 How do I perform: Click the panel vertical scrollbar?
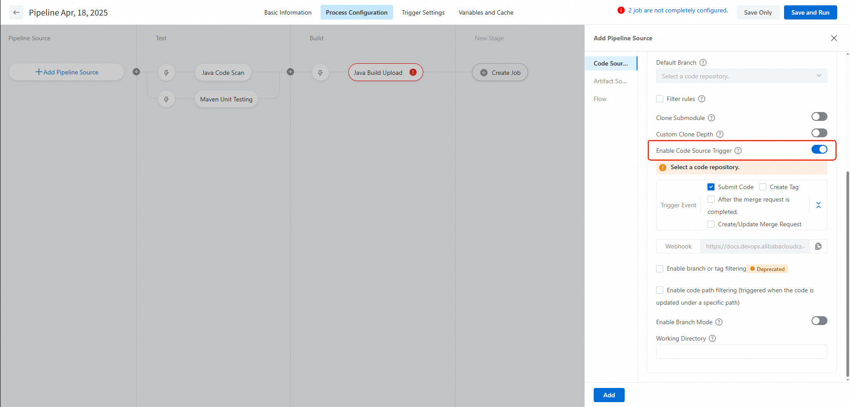(x=847, y=275)
